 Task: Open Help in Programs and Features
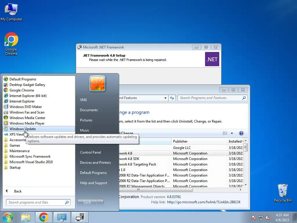[241, 133]
